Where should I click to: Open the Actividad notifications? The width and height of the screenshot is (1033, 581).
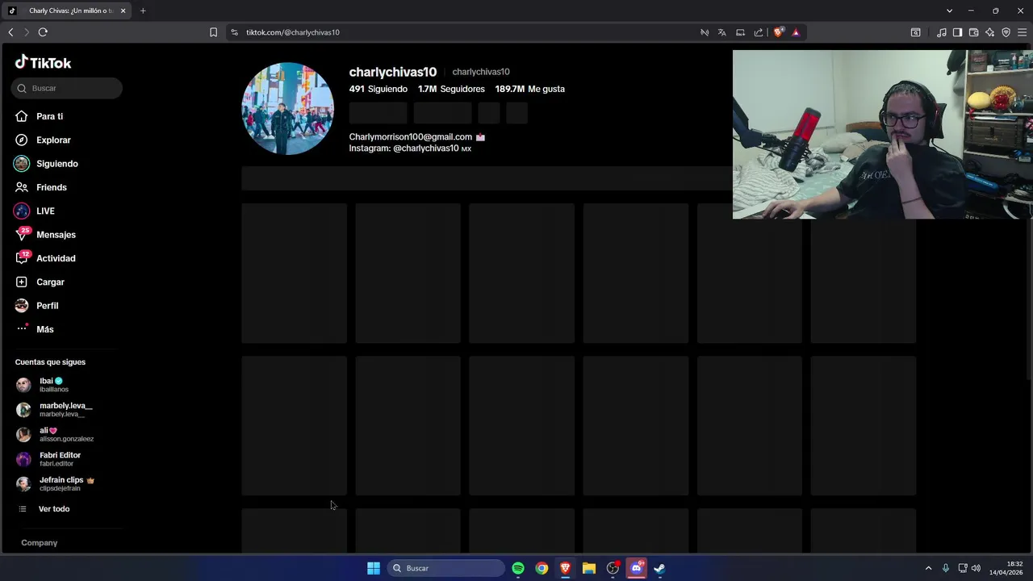56,258
